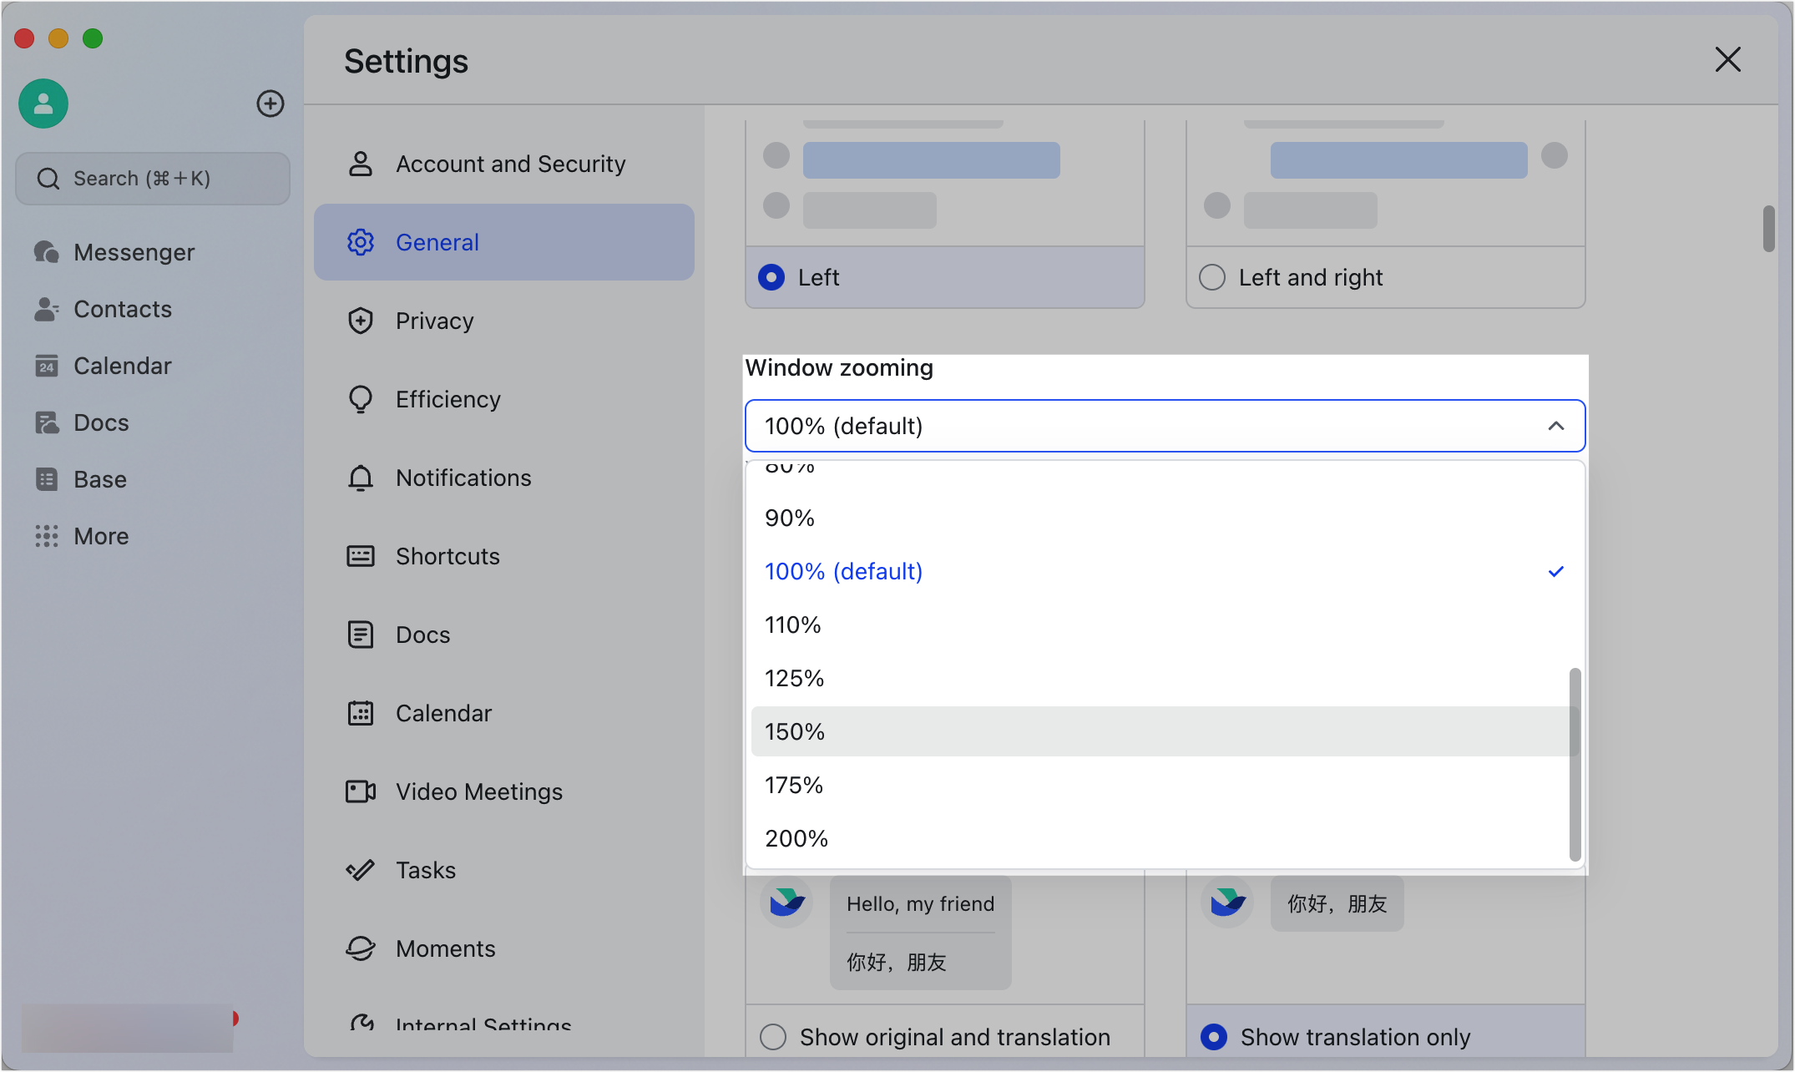This screenshot has width=1795, height=1072.
Task: Click the zoom list scrollbar thumb
Action: [1575, 763]
